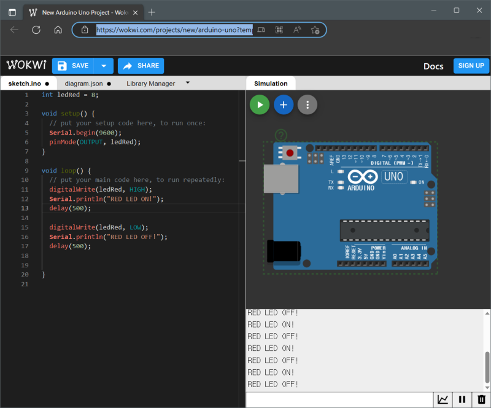Go to the browser home page
The height and width of the screenshot is (408, 491).
(58, 29)
